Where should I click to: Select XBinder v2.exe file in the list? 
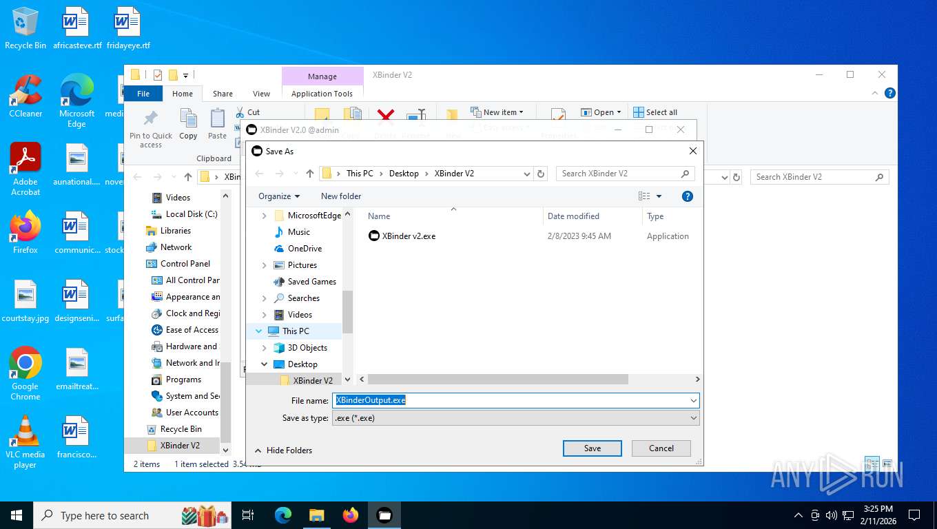[409, 236]
